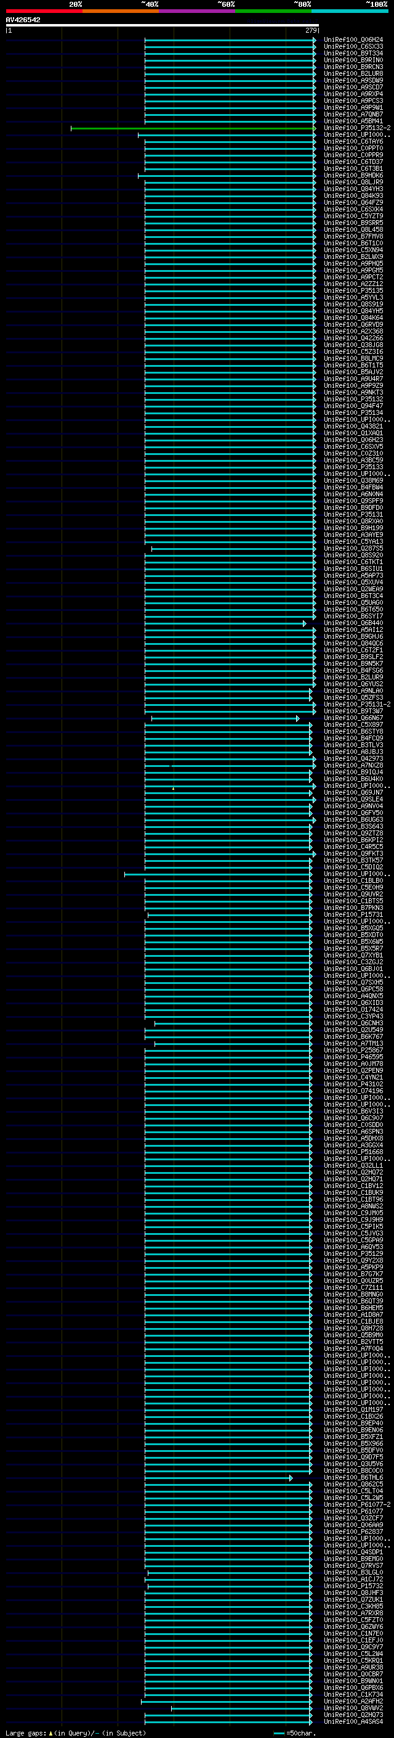The height and width of the screenshot is (1738, 394).
Task: Select hit label UniRef100_A2AFH2
Action: 353,1702
